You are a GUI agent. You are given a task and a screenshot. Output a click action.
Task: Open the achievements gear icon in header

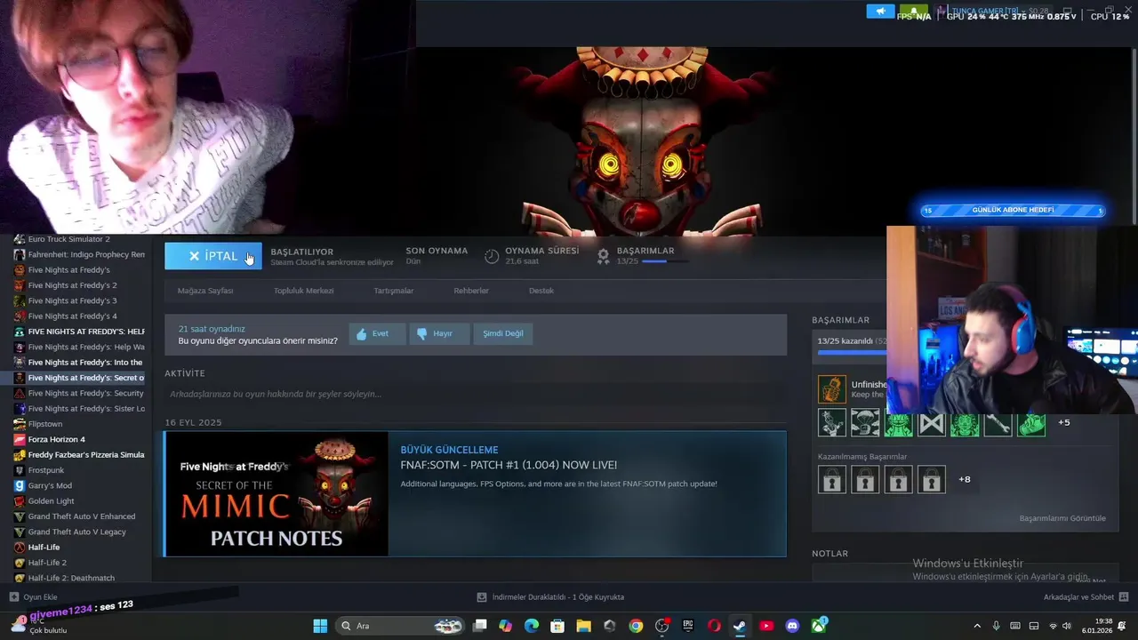(x=603, y=256)
